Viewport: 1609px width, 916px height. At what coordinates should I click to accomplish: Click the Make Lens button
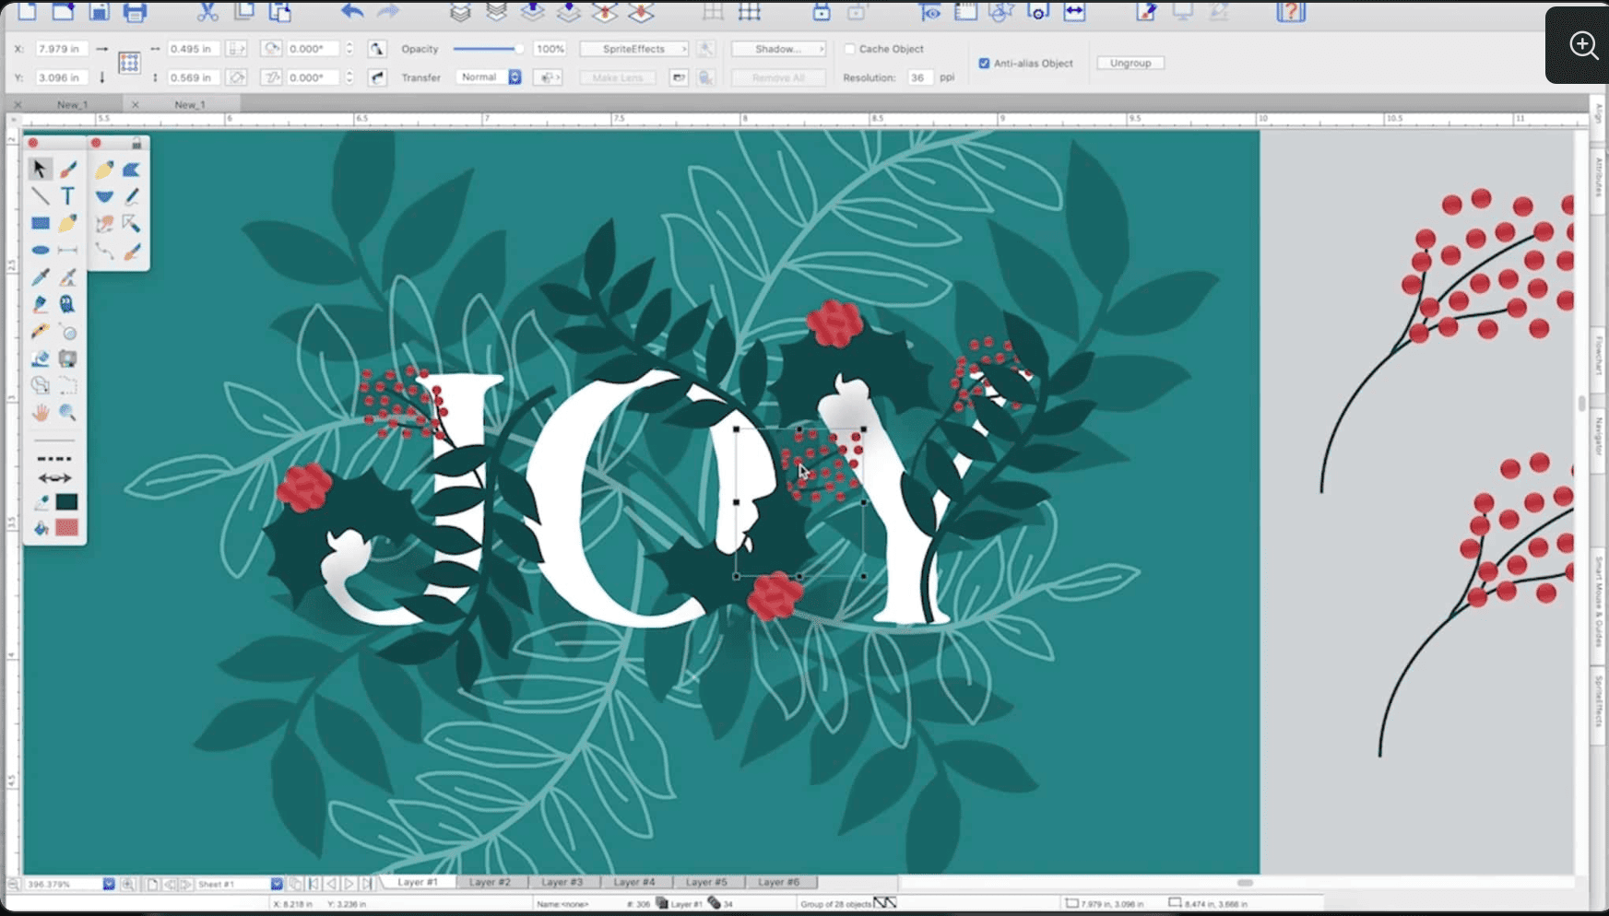[618, 77]
